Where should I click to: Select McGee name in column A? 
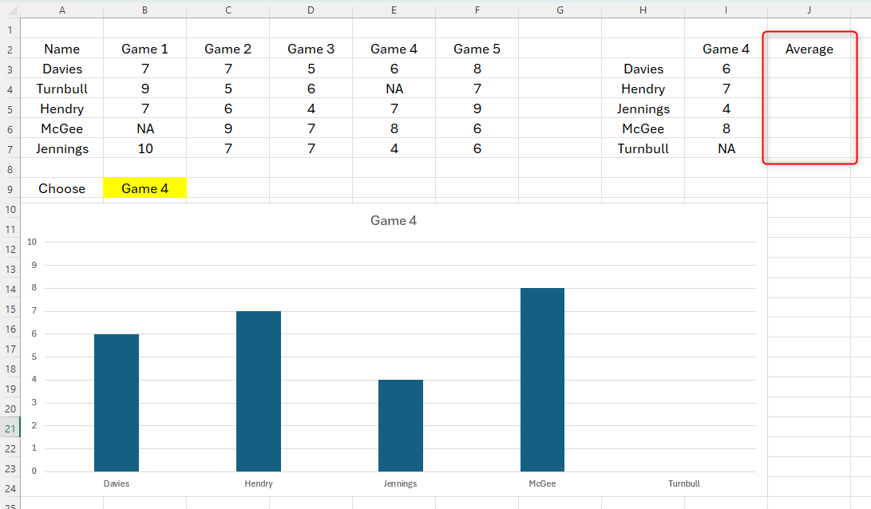61,128
